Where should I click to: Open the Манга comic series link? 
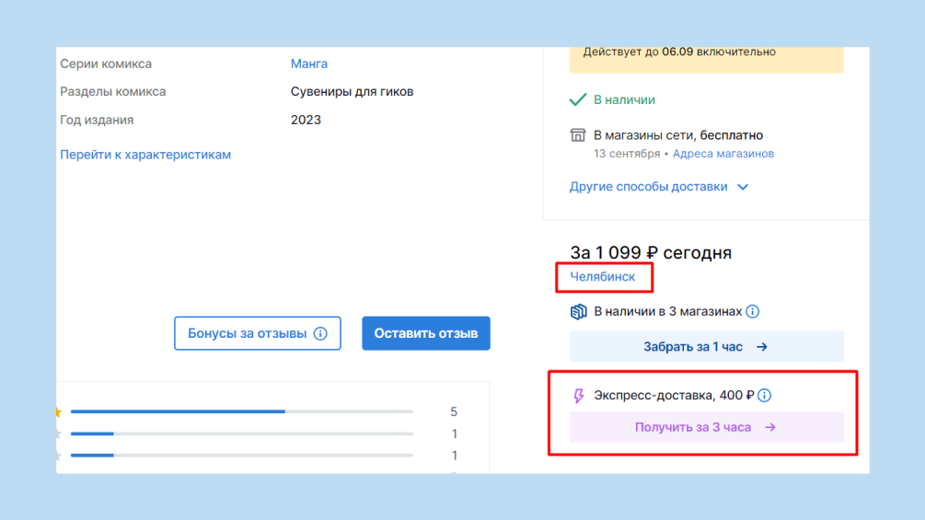(x=309, y=64)
